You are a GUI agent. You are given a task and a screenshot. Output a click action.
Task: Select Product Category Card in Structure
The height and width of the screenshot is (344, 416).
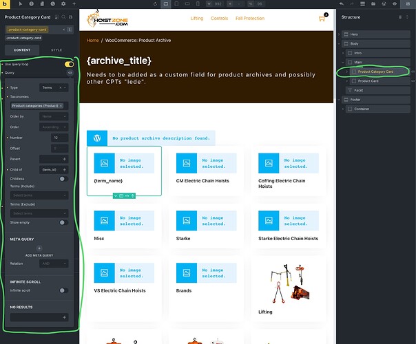click(x=379, y=72)
